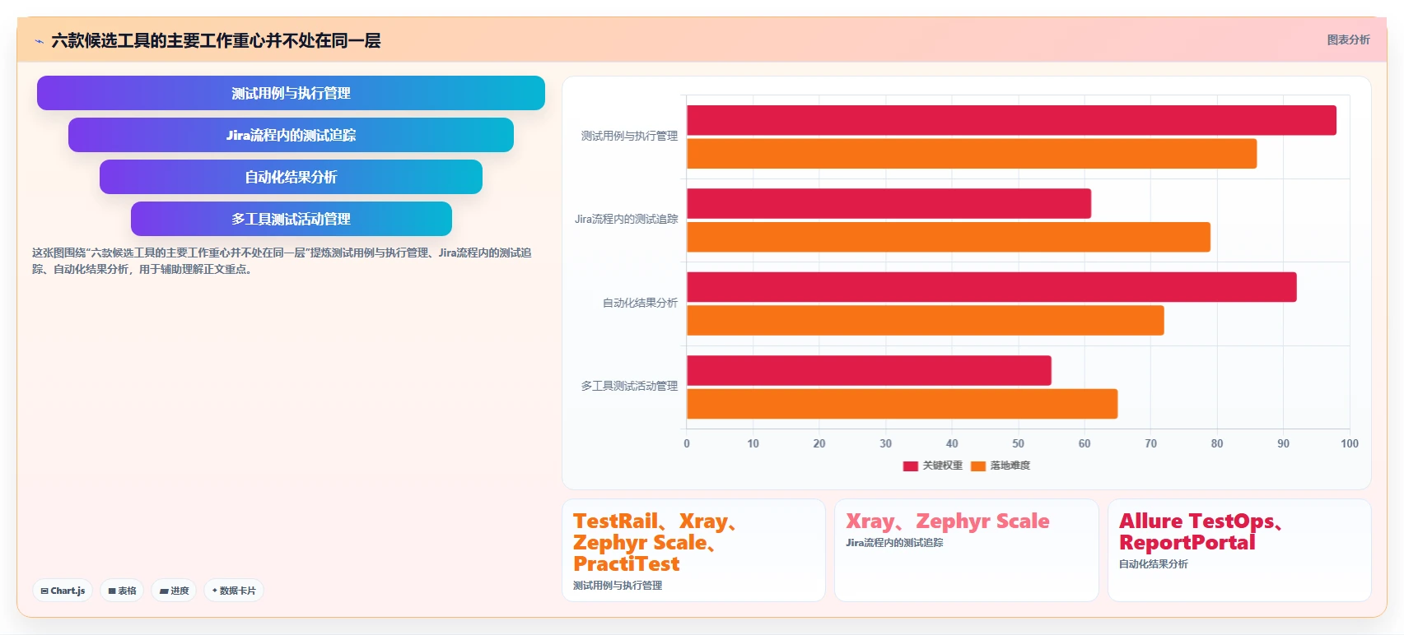Click the 测试用例与执行管理 chart axis label

629,136
